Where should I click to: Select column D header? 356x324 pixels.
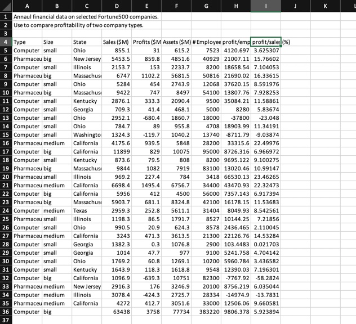117,6
